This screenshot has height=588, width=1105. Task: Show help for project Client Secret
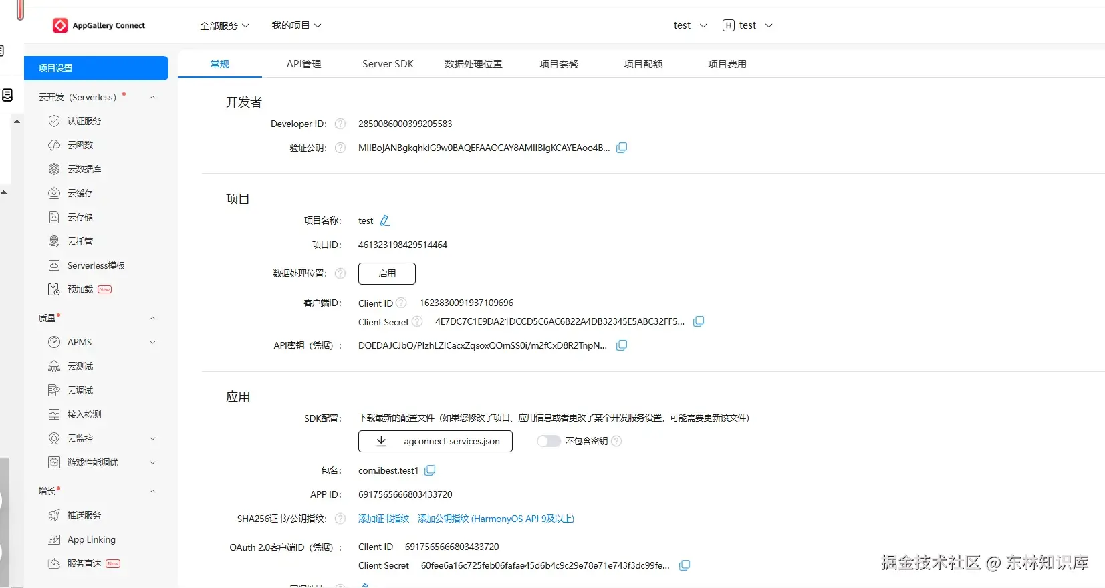417,321
